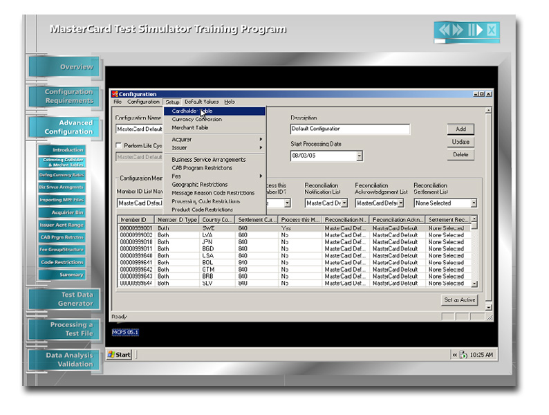Open the Default Values menu
The height and width of the screenshot is (415, 549).
[x=202, y=102]
